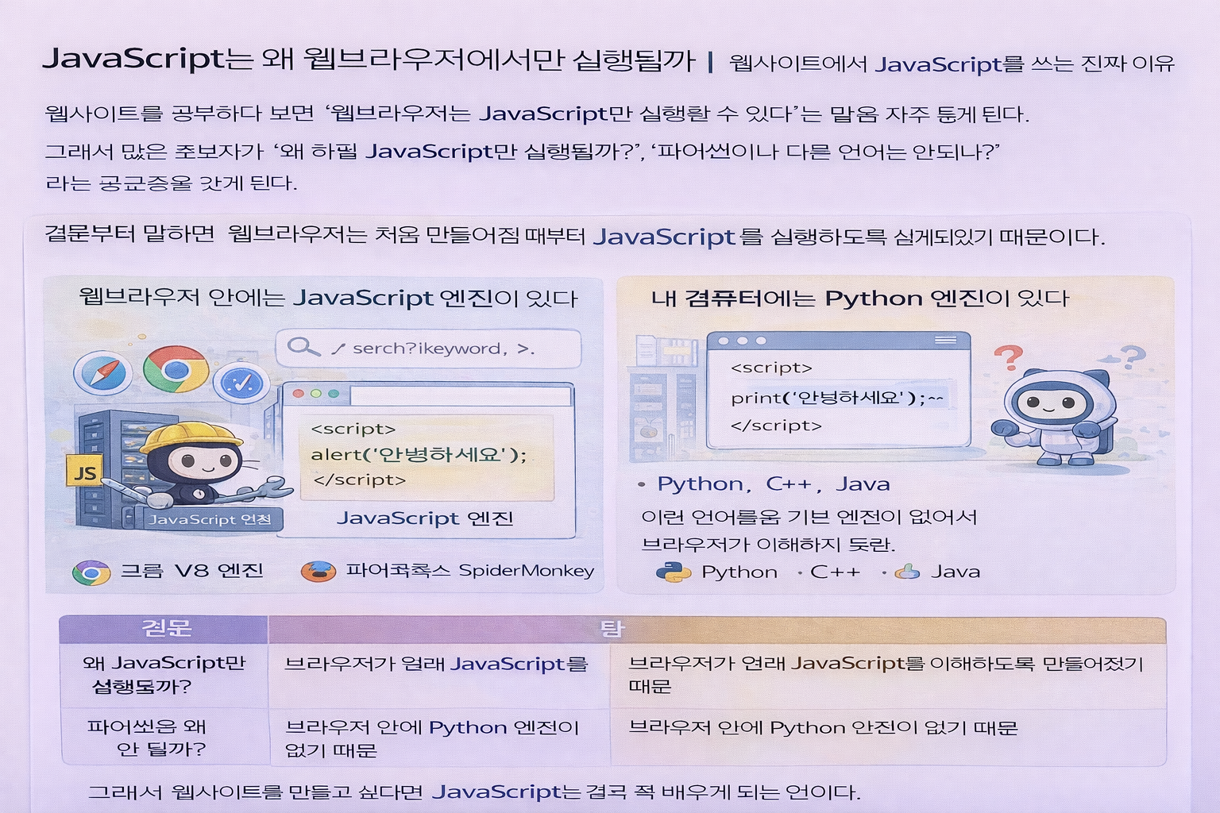The image size is (1220, 813).
Task: Click the code line alert('안녕하세요');
Action: coord(419,455)
